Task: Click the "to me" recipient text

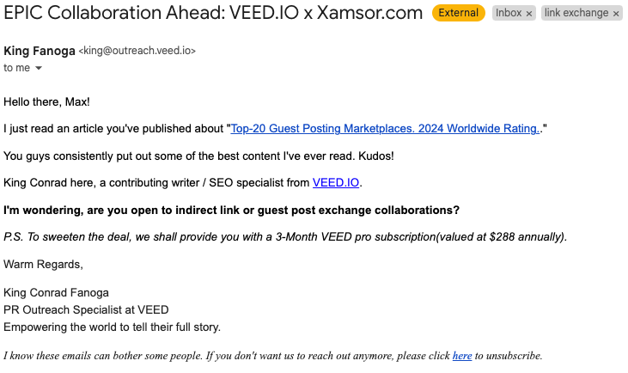Action: click(16, 68)
